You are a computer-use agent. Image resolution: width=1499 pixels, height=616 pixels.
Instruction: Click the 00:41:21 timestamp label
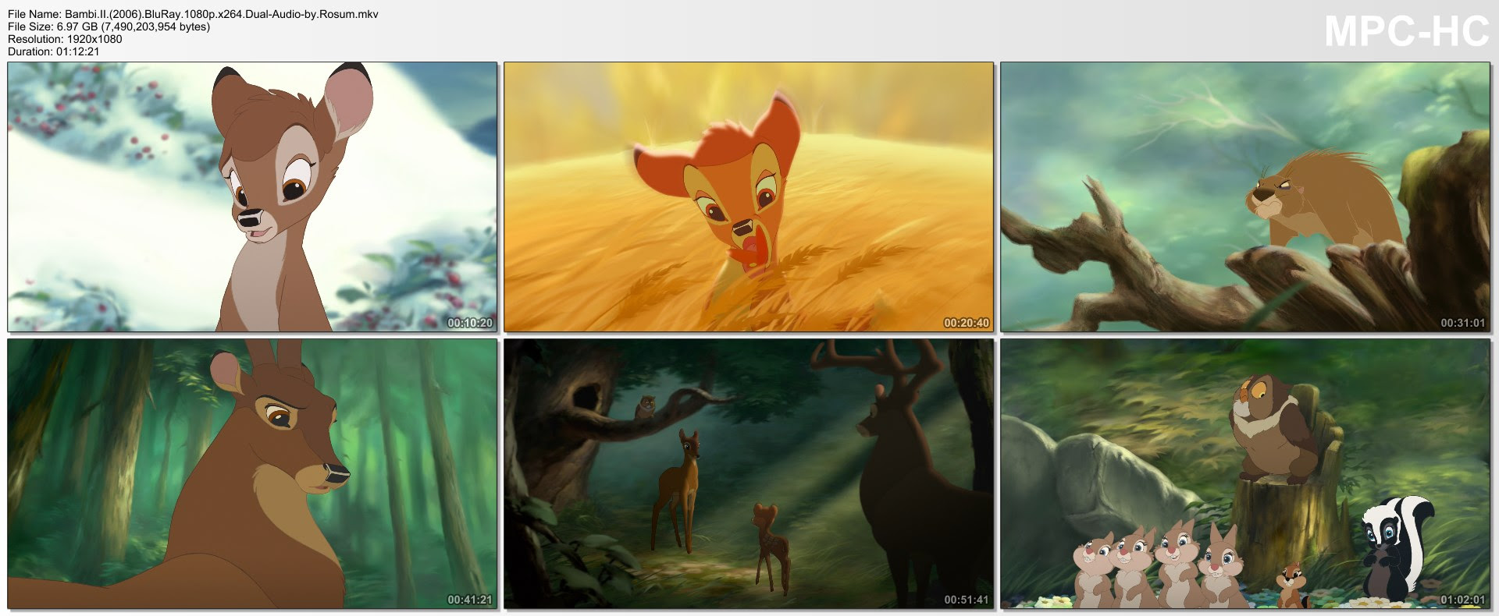(x=470, y=600)
